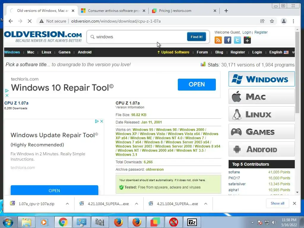Select Mac in site navigation bar

(31, 52)
